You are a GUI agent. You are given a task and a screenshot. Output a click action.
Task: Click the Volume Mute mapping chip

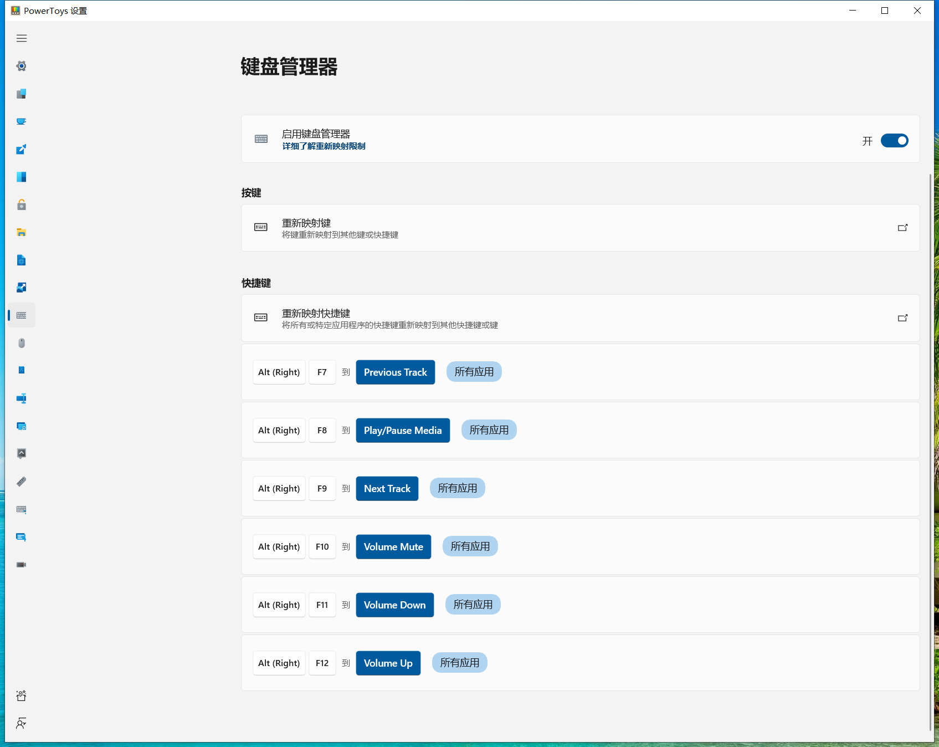point(393,547)
